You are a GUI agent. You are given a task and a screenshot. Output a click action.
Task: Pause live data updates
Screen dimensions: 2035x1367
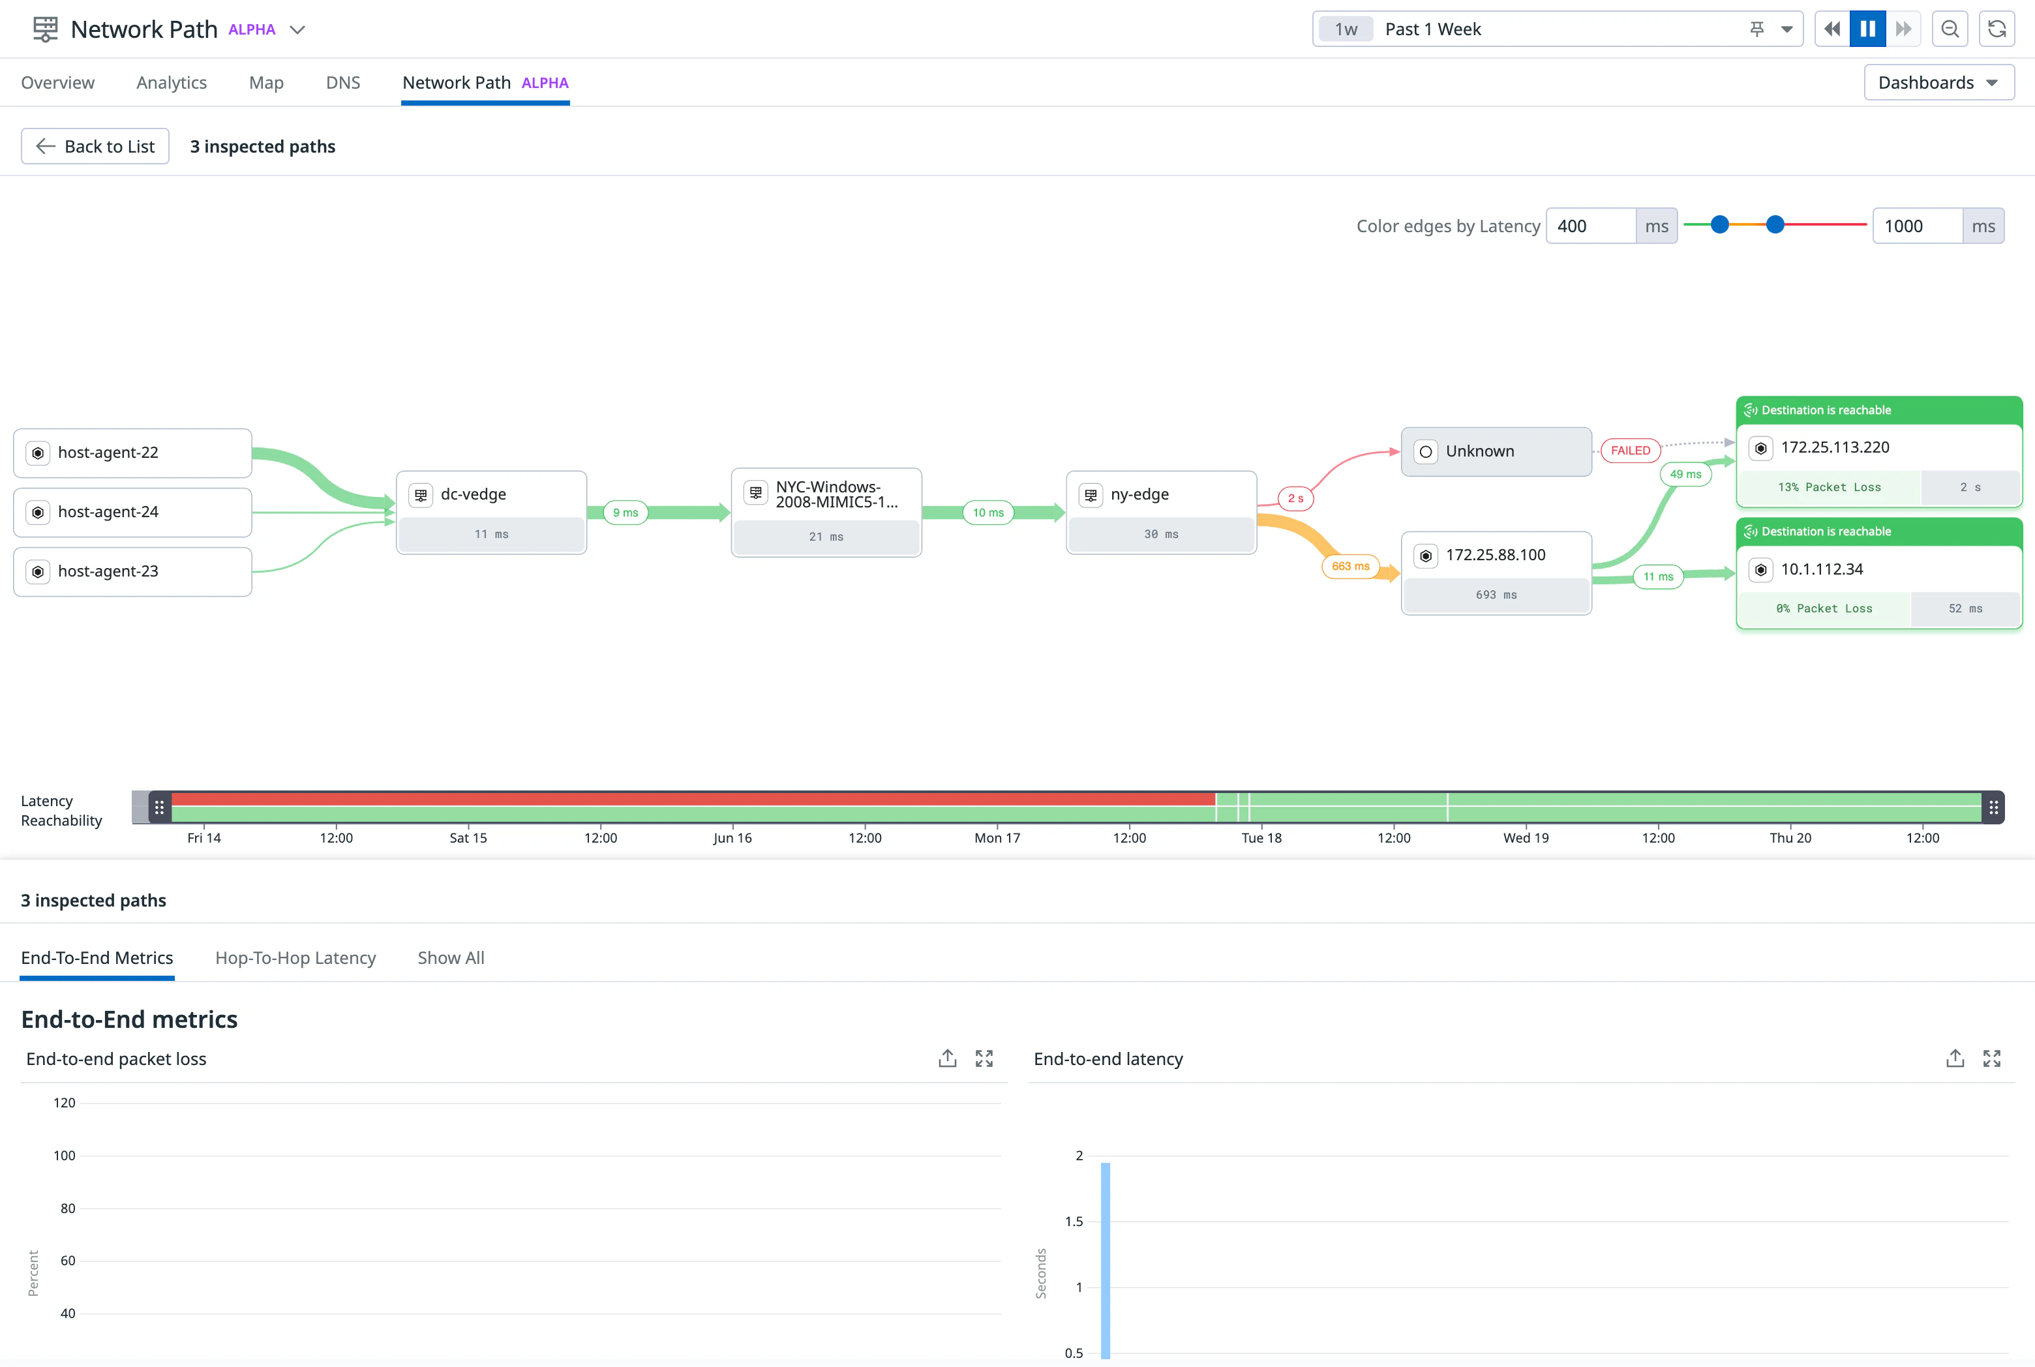tap(1867, 29)
